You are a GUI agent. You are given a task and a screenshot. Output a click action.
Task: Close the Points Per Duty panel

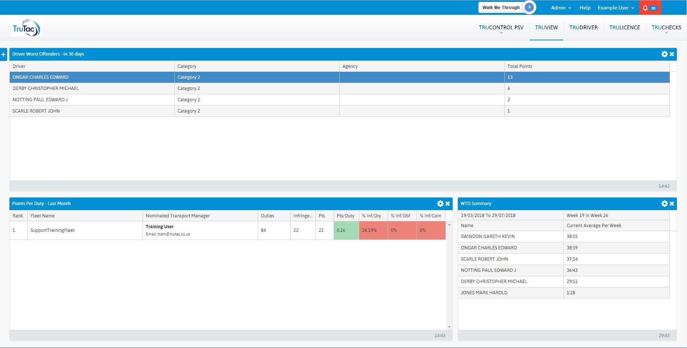click(x=448, y=204)
